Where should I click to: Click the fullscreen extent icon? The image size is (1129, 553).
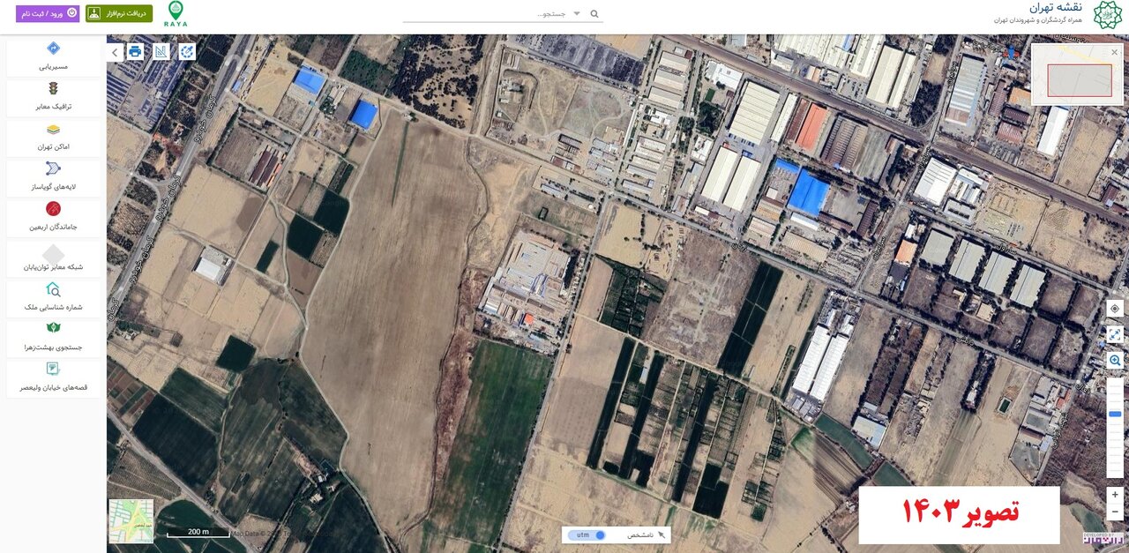click(x=1115, y=334)
